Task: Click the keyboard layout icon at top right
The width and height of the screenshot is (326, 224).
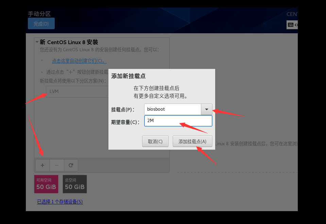Action: pyautogui.click(x=291, y=25)
